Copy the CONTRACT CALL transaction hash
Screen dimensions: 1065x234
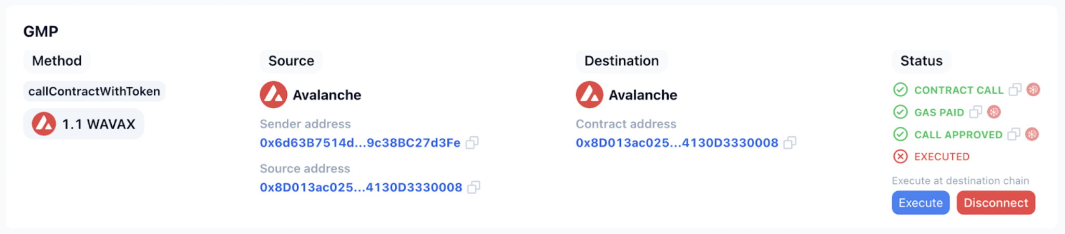pos(1015,90)
